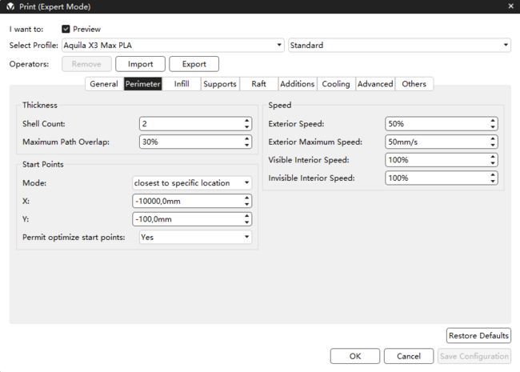The image size is (520, 372).
Task: Select the Cooling tab
Action: click(x=335, y=84)
